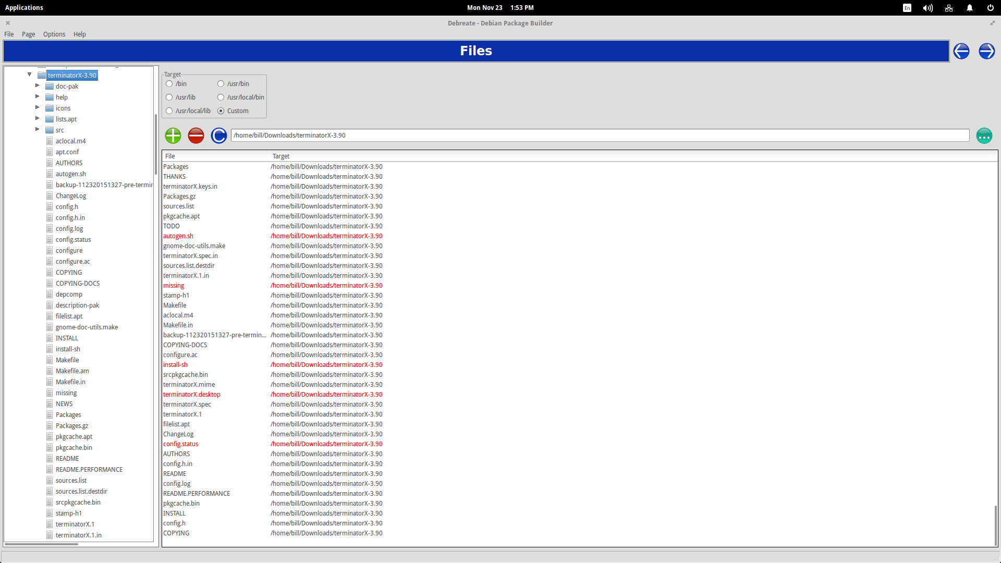Open the File menu
Screen dimensions: 1001x563
pyautogui.click(x=9, y=34)
